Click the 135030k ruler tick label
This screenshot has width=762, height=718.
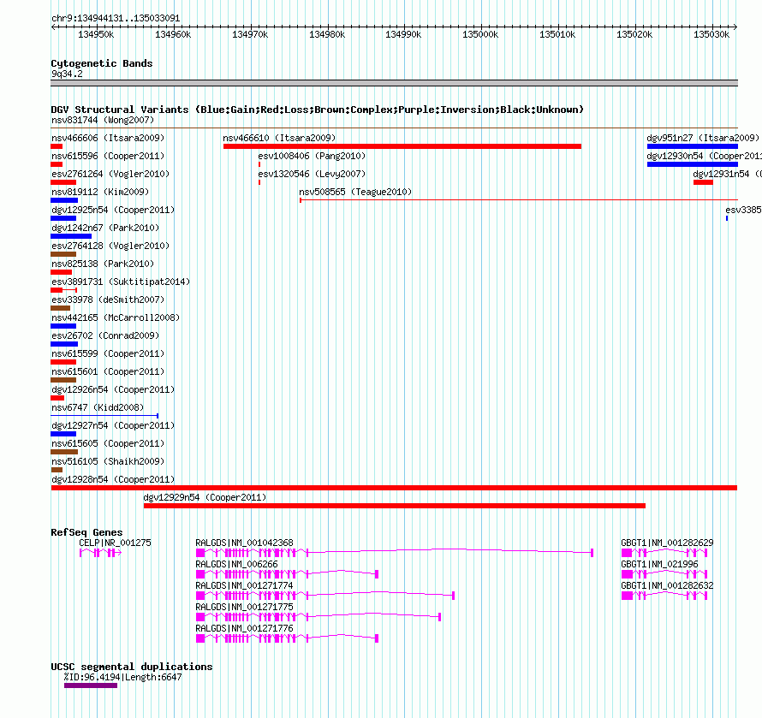pos(711,34)
